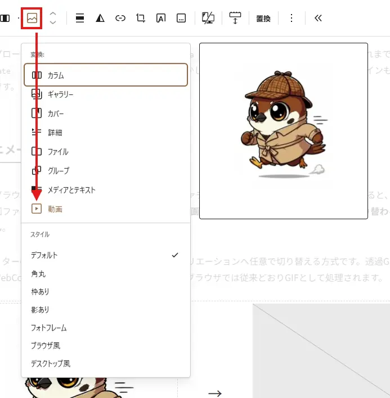Transform block to ファイル

(x=106, y=152)
